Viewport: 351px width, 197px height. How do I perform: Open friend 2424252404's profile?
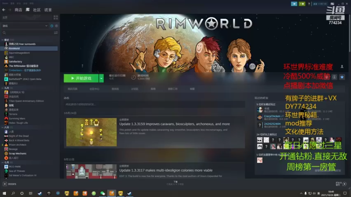(272, 124)
